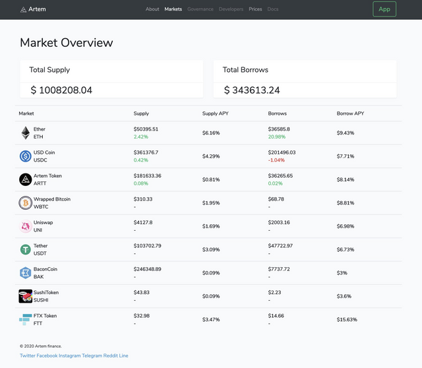Click the Artem Token black icon
Viewport: 422px width, 368px height.
(26, 179)
